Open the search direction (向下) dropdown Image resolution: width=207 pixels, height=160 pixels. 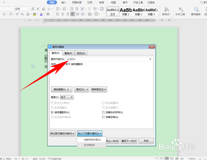tap(67, 97)
